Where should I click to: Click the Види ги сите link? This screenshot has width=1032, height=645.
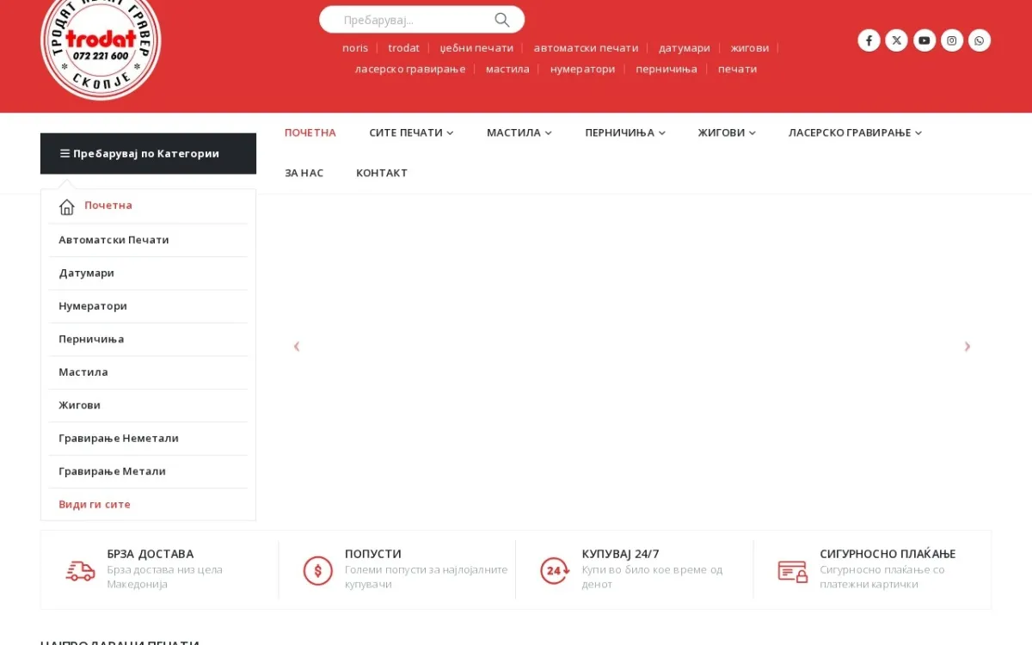coord(95,505)
